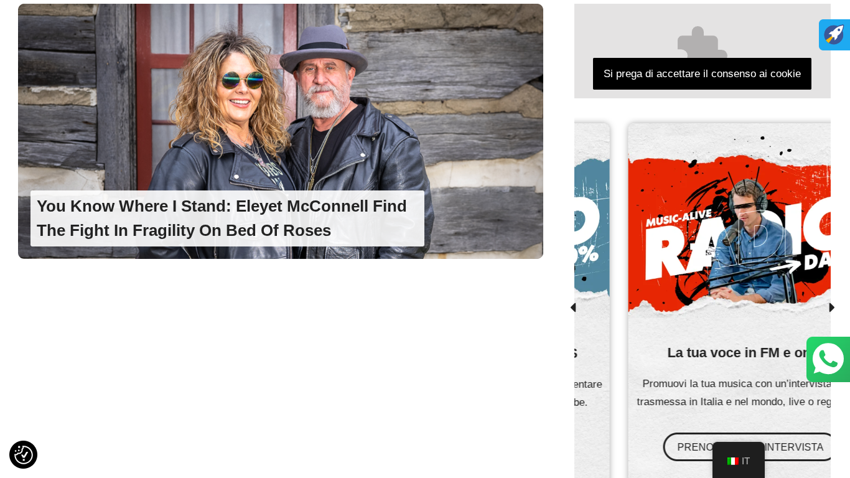Image resolution: width=850 pixels, height=478 pixels.
Task: Accept cookie consent to load blocked content
Action: [x=702, y=74]
